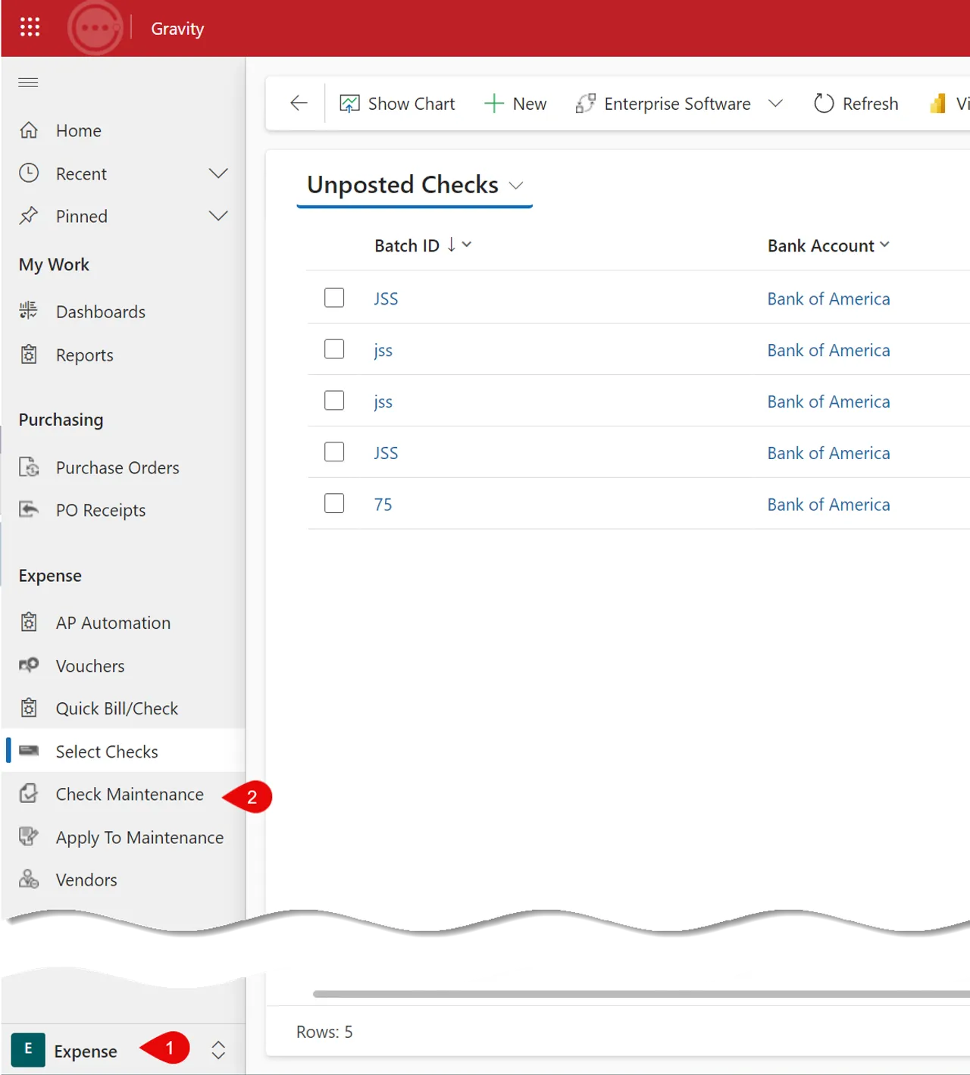Expand the Unposted Checks view dropdown
The image size is (970, 1075).
517,185
